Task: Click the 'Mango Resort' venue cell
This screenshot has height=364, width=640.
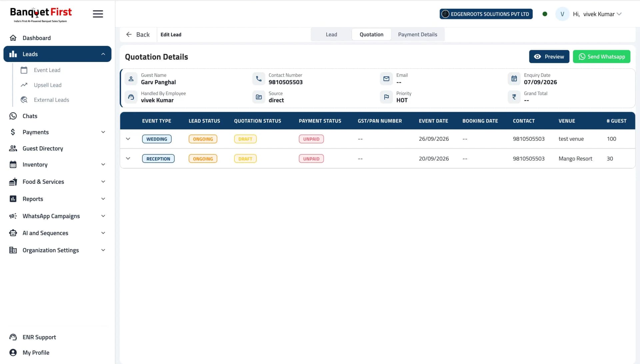Action: click(575, 159)
